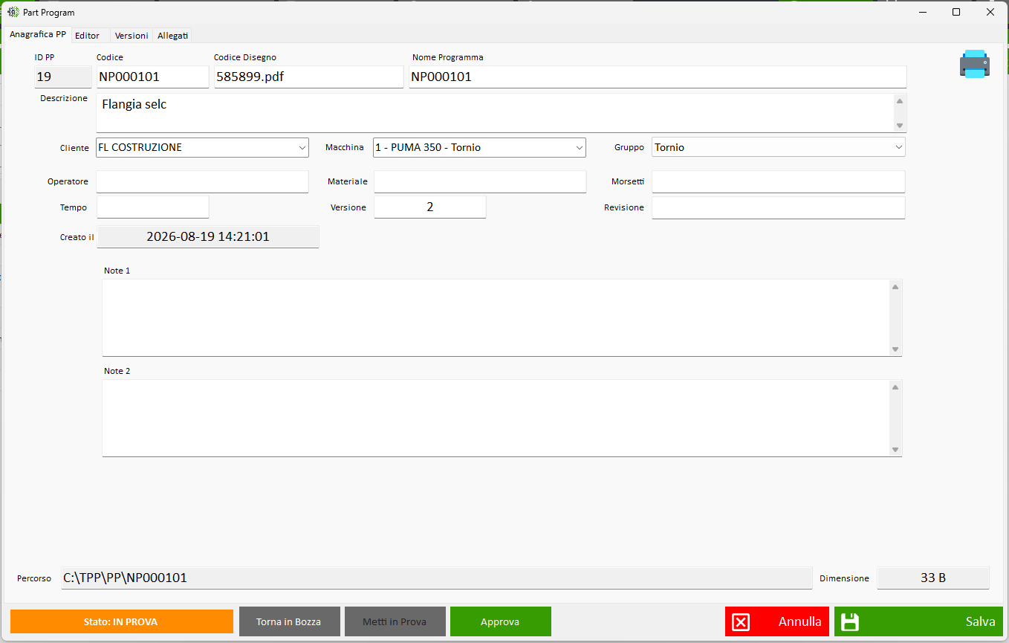Click the red X icon on Annulla
This screenshot has height=643, width=1009.
(x=741, y=622)
